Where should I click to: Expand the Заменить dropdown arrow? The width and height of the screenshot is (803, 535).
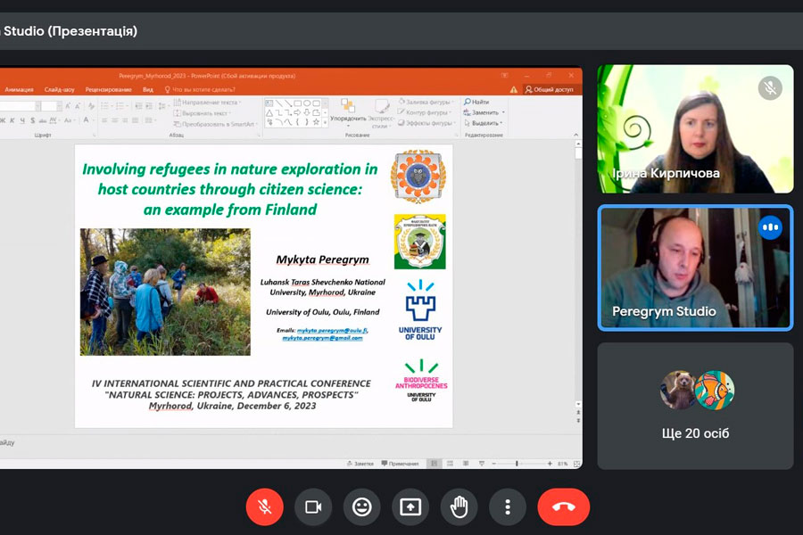[x=501, y=113]
